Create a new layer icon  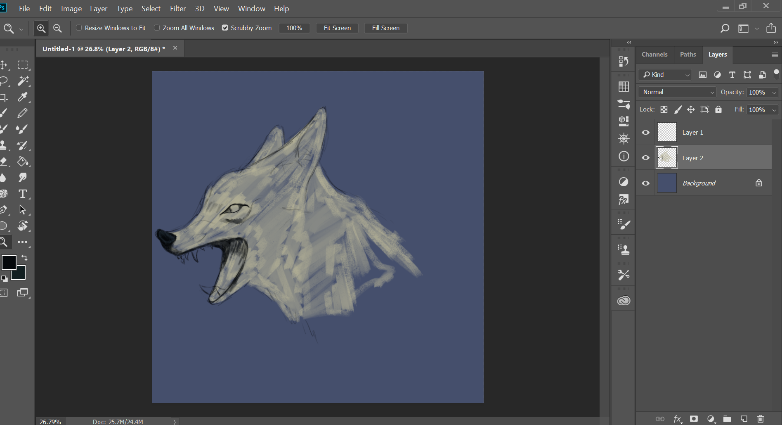744,419
